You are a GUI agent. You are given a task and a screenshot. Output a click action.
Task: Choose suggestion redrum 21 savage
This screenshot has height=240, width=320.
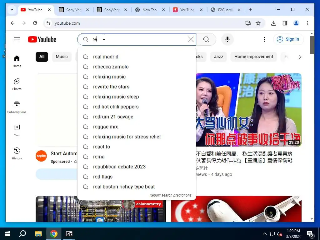click(x=137, y=117)
